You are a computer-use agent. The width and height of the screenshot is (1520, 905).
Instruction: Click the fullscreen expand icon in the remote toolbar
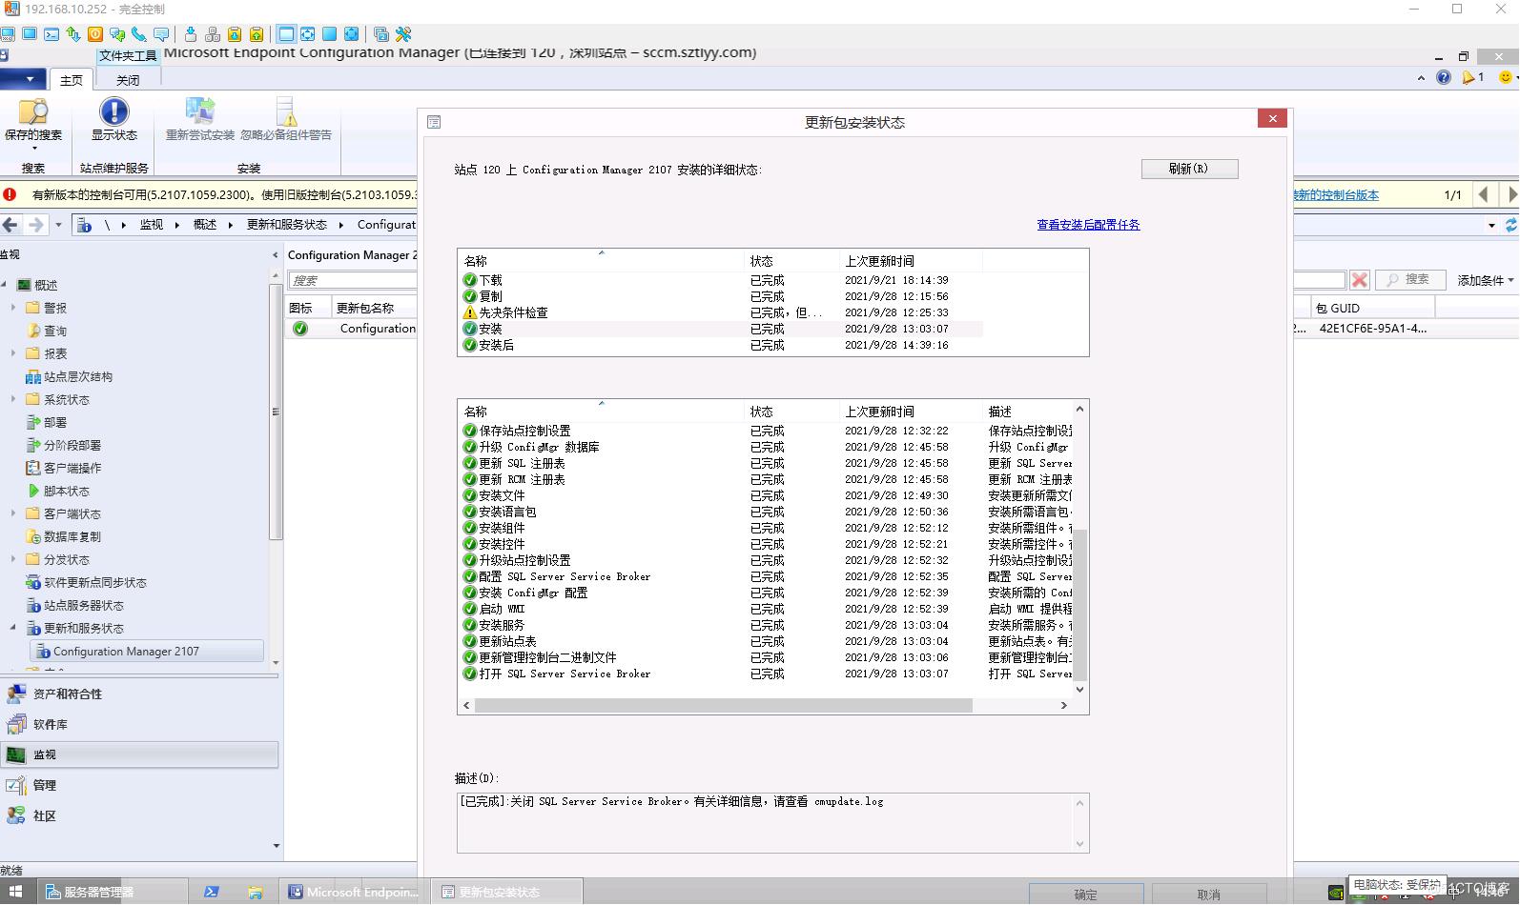(x=308, y=34)
